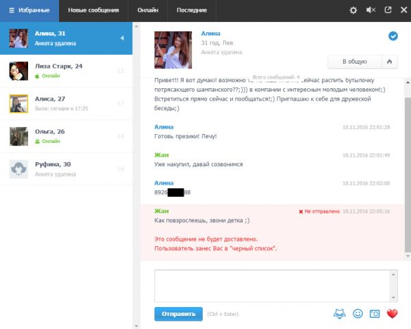Open the Последние tab

tap(191, 10)
